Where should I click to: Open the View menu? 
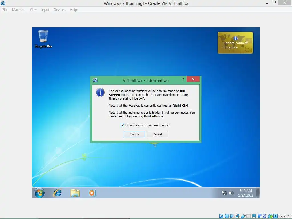[x=33, y=10]
